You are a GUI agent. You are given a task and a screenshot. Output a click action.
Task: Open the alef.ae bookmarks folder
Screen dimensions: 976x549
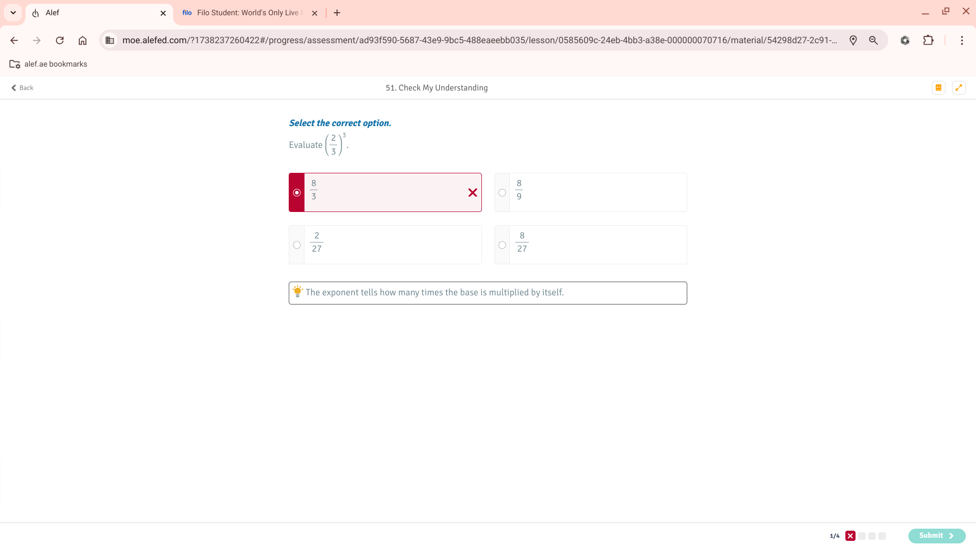point(48,64)
